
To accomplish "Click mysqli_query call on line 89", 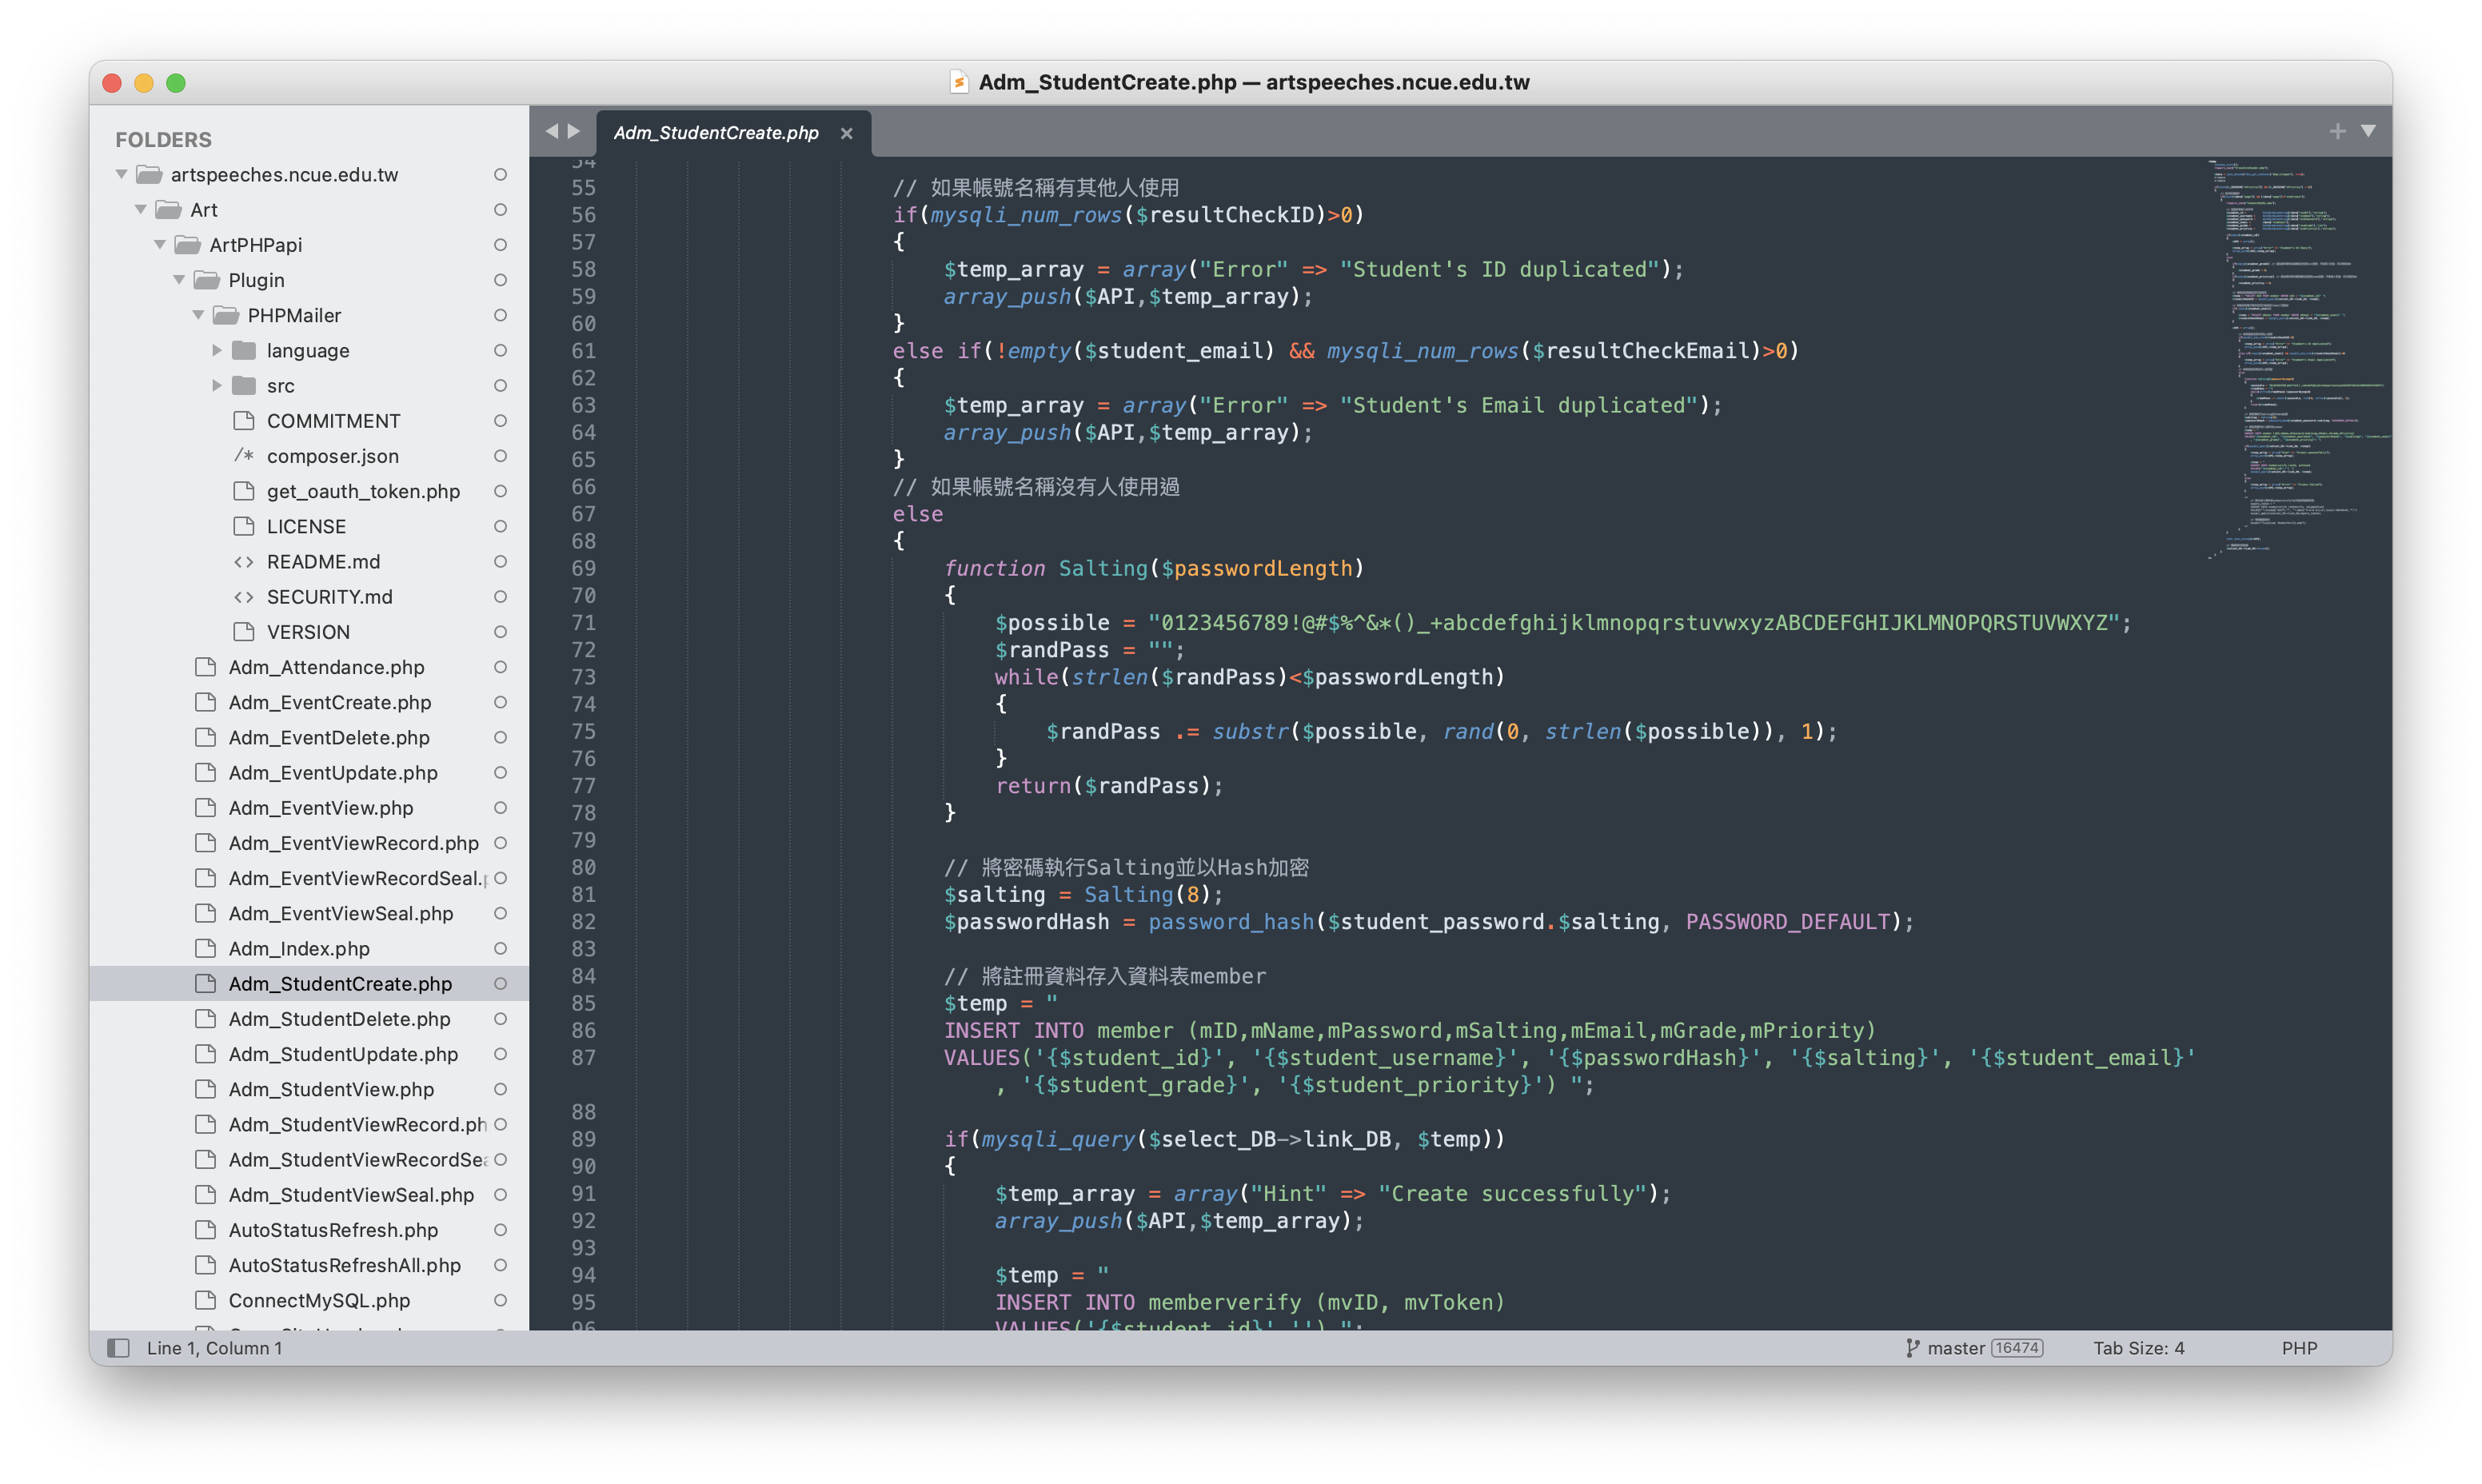I will coord(1058,1139).
